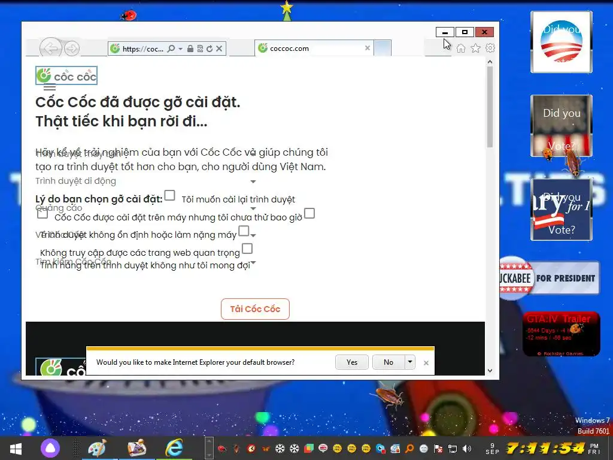Open the purple Alice assistant taskbar icon
613x460 pixels.
50,448
